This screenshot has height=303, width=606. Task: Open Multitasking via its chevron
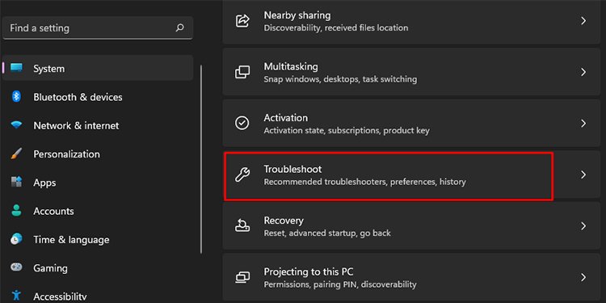(x=583, y=72)
